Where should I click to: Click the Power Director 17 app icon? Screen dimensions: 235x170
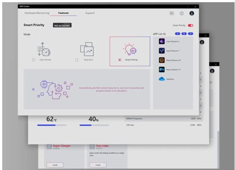[162, 70]
